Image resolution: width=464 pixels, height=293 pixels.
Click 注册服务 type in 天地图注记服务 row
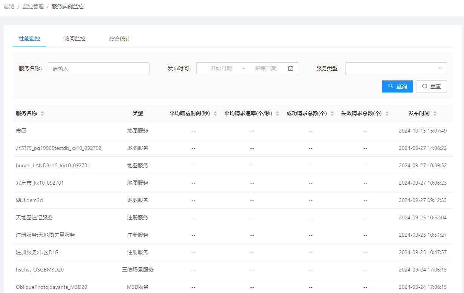[138, 217]
